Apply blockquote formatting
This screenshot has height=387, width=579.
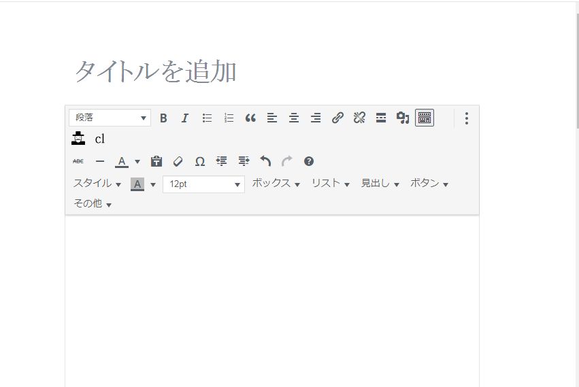250,118
